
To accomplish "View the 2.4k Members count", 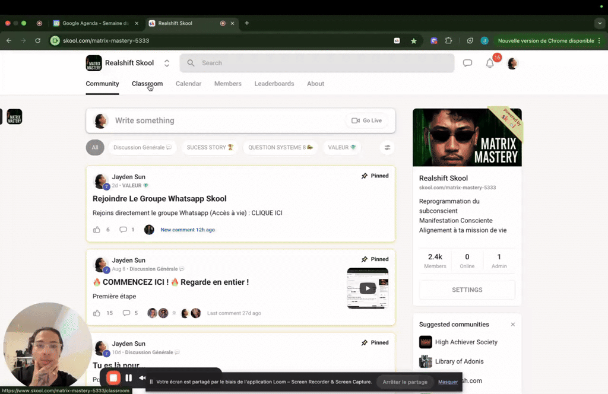I will tap(435, 260).
